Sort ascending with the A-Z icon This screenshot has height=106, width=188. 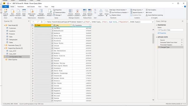pyautogui.click(x=95, y=10)
